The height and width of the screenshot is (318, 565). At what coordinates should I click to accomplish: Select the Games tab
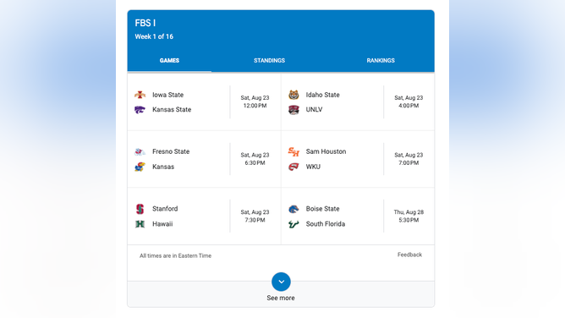tap(169, 61)
